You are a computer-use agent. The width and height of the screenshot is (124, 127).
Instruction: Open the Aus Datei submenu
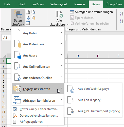tap(38, 32)
